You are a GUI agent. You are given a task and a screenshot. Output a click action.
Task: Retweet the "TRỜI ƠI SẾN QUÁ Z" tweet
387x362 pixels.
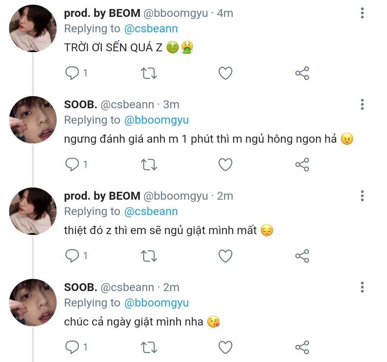point(148,73)
